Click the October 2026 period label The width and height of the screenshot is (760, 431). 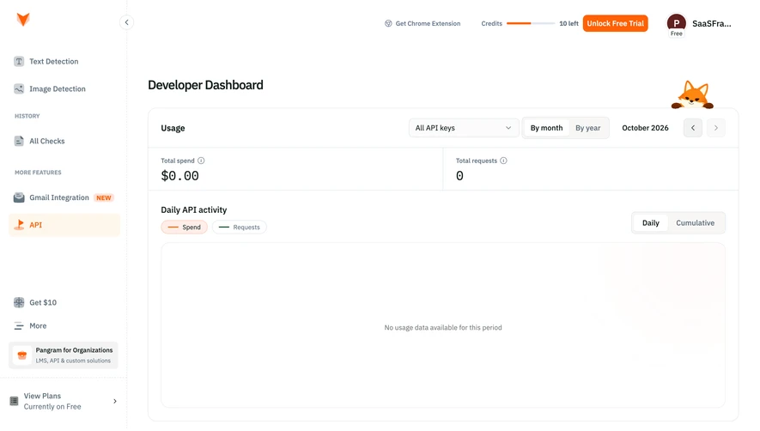click(645, 128)
